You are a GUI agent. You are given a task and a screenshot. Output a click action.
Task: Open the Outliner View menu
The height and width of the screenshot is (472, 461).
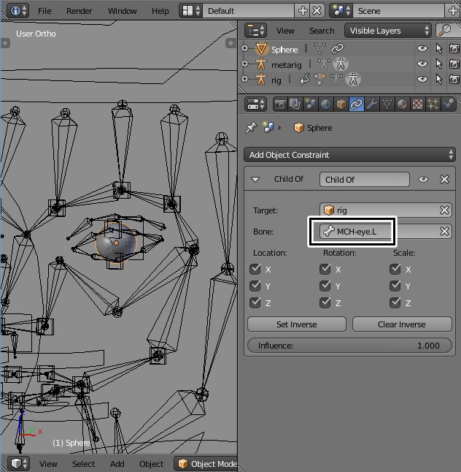(x=285, y=31)
